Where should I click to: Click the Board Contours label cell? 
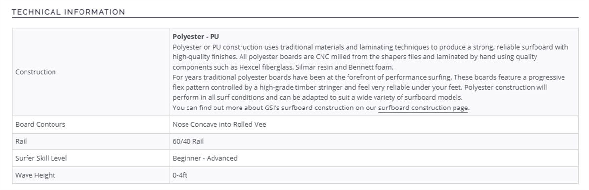click(40, 124)
